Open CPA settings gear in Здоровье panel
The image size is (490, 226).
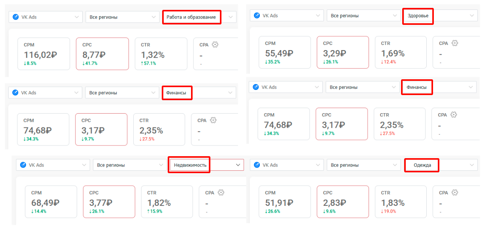coord(455,43)
